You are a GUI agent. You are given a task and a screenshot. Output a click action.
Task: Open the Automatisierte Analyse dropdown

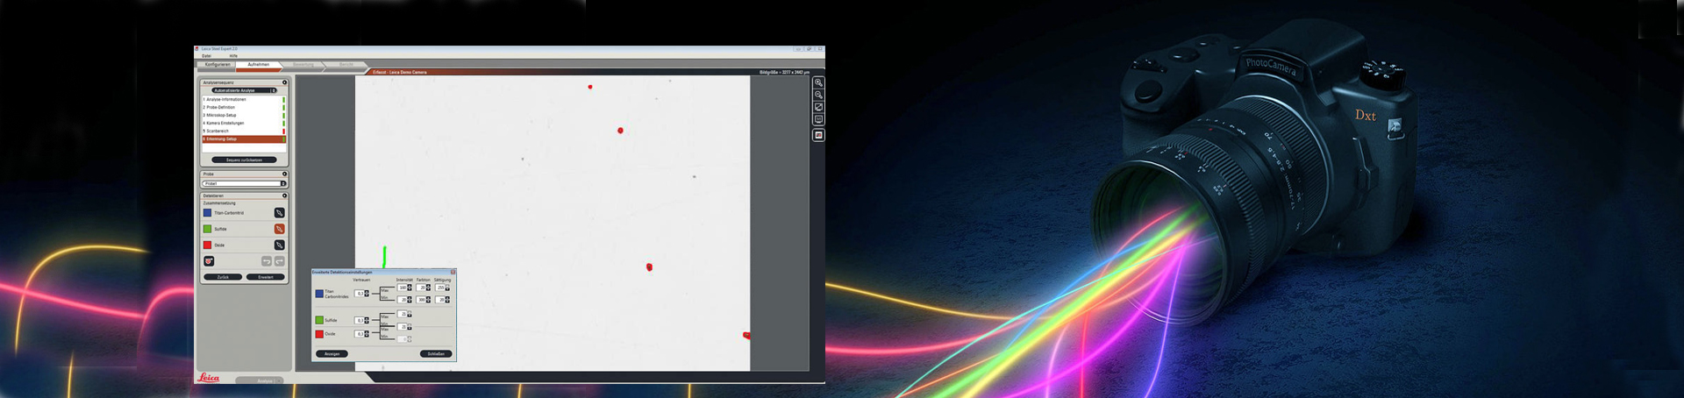pos(244,90)
